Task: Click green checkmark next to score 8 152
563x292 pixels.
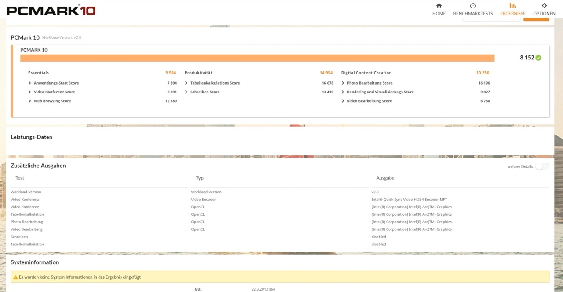Action: click(538, 58)
